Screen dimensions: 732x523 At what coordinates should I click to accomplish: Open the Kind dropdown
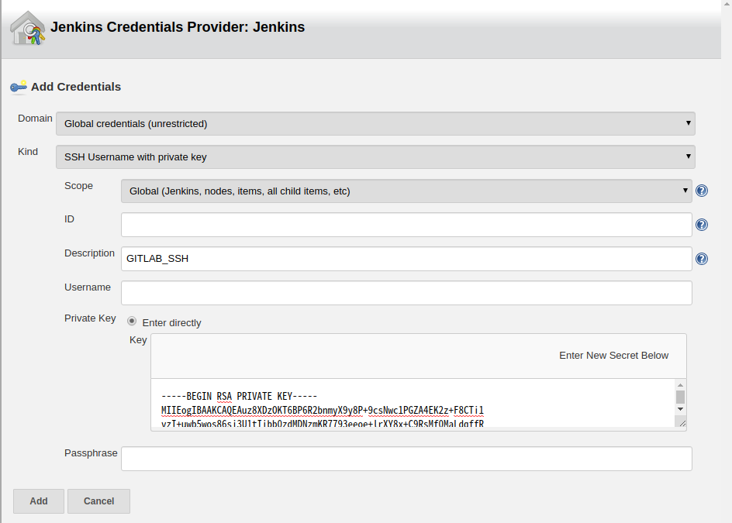375,157
